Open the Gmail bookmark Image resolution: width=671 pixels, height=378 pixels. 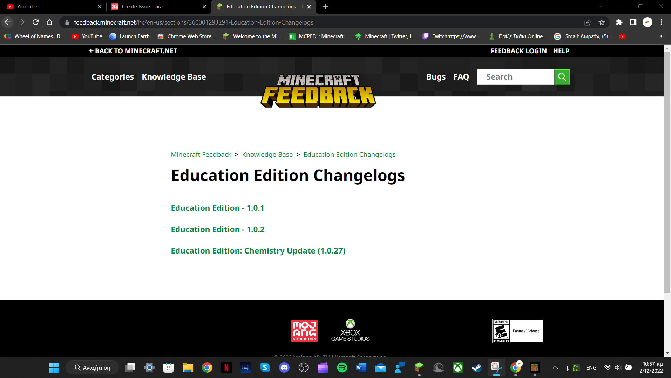point(583,36)
